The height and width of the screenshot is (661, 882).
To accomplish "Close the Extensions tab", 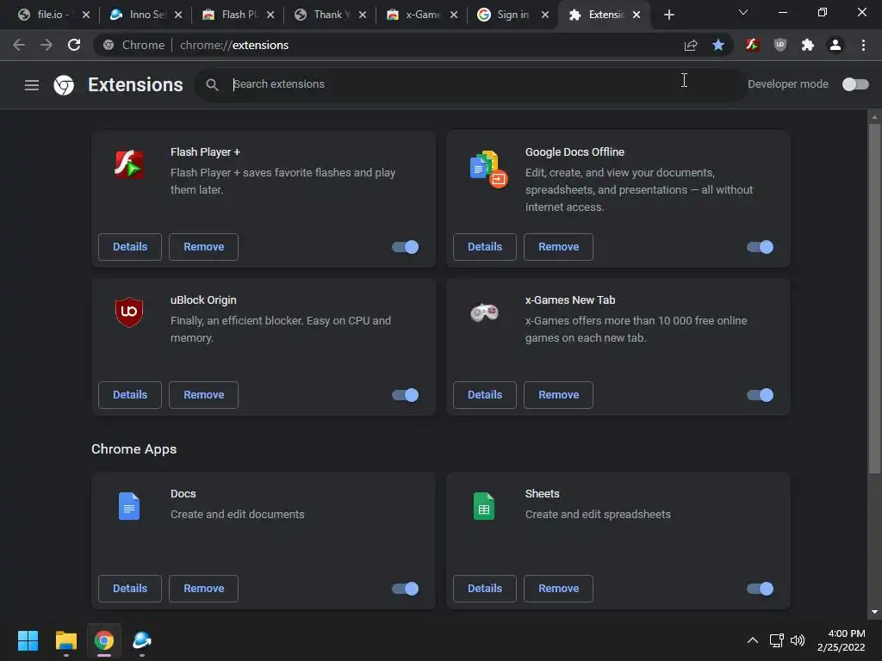I will [x=637, y=15].
